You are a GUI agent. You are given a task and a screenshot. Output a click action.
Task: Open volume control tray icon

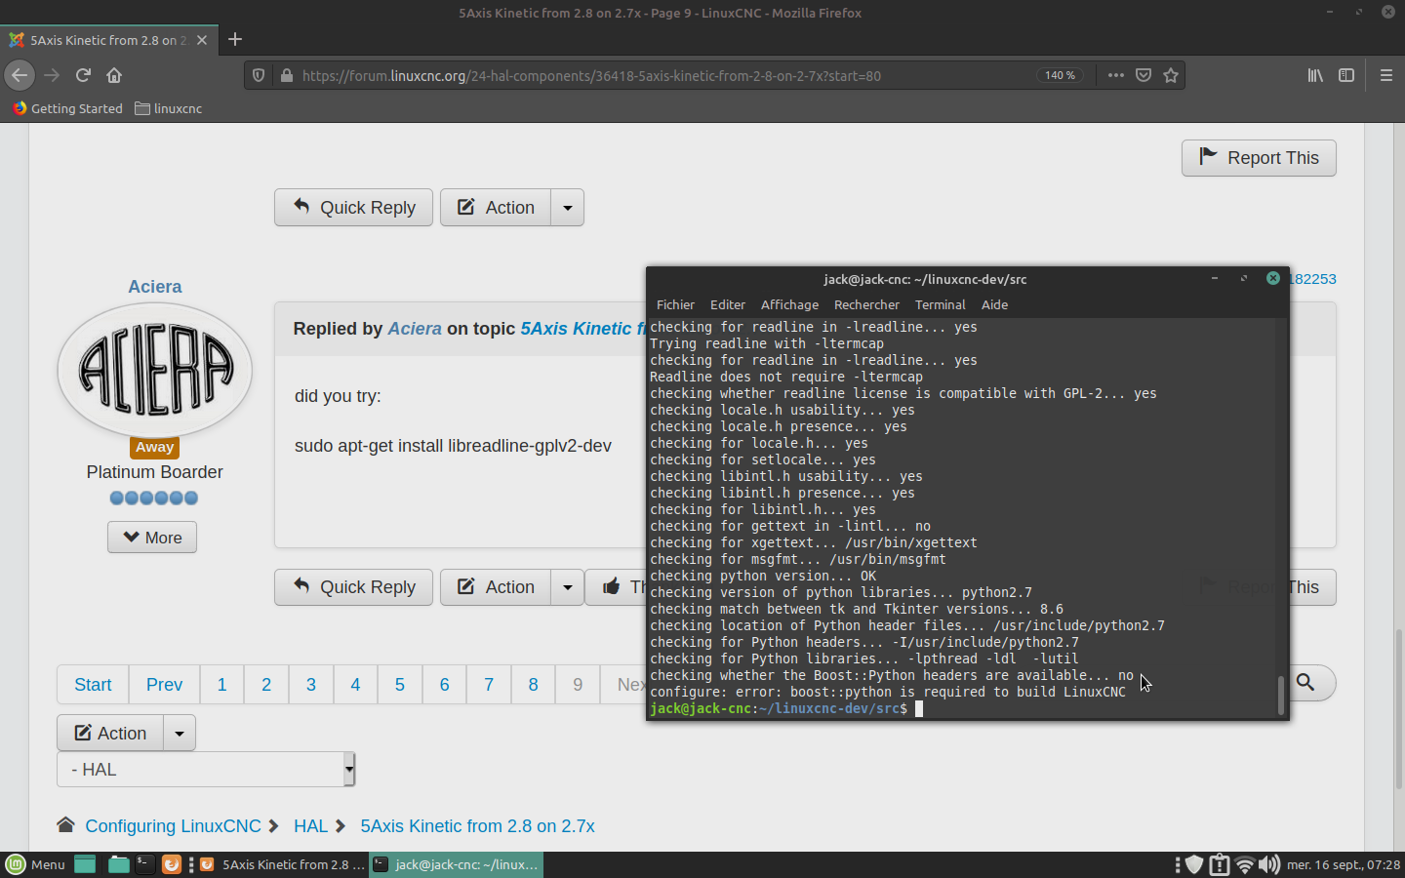(x=1269, y=864)
